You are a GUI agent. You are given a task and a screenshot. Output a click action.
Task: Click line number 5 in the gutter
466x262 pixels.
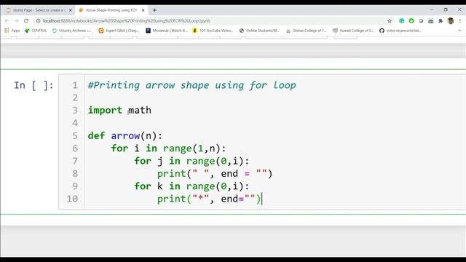(x=75, y=136)
